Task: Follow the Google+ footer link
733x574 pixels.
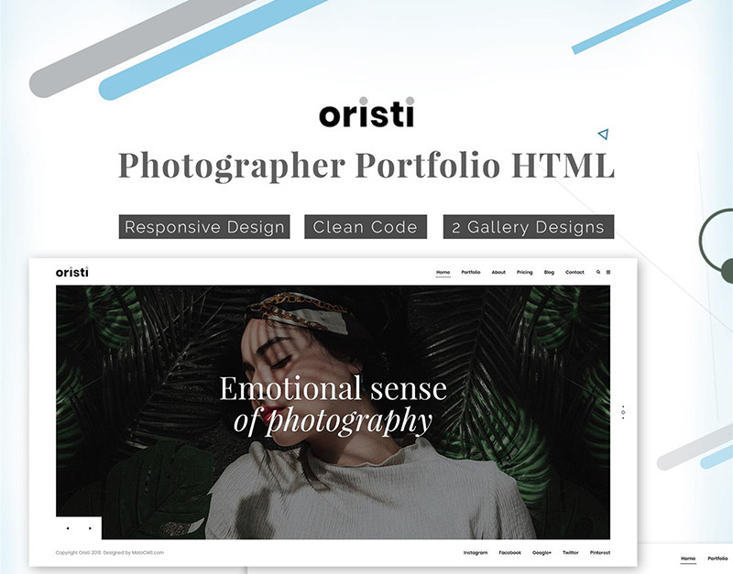Action: pyautogui.click(x=542, y=553)
